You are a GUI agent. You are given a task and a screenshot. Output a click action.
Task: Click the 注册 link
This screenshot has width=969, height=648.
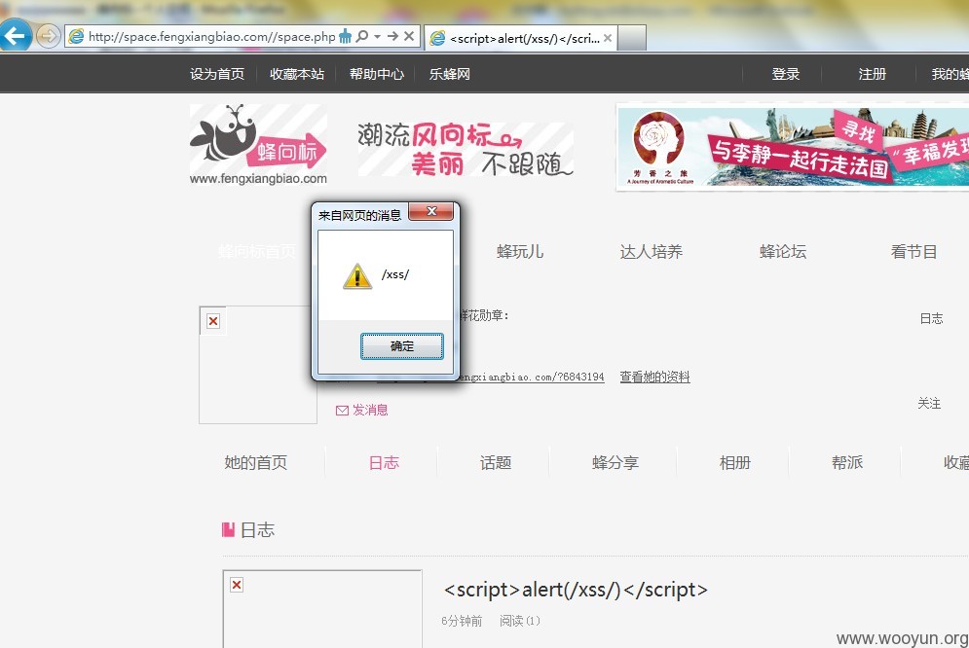tap(872, 74)
